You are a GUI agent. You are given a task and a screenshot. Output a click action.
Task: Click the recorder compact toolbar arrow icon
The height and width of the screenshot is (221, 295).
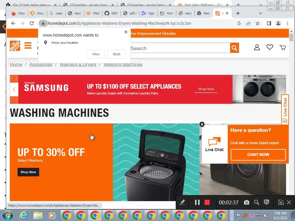click(281, 202)
